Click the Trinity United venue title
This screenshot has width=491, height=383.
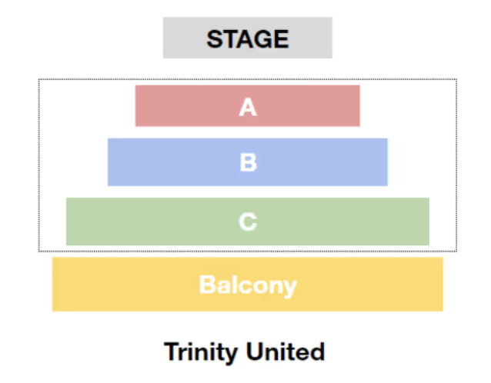point(244,352)
